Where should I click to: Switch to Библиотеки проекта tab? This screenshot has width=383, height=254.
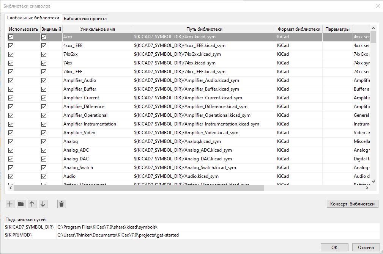click(x=85, y=18)
